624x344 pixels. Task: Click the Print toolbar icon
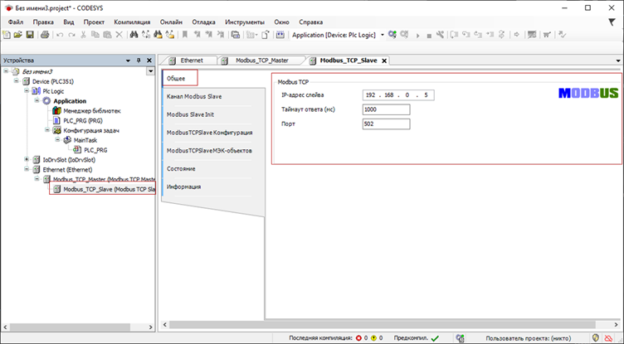pyautogui.click(x=45, y=35)
